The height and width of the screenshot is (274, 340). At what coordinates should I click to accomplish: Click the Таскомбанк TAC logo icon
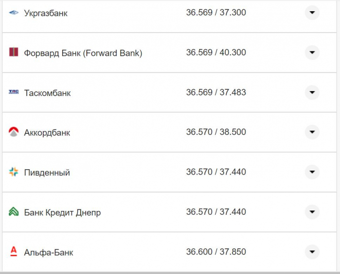14,92
